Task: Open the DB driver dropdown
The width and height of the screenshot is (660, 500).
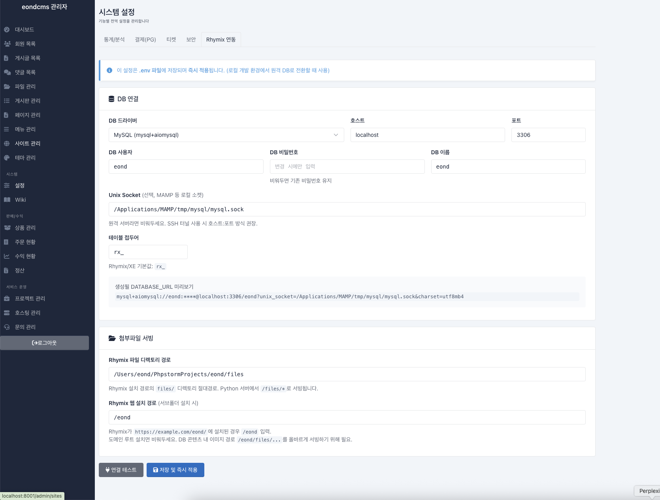Action: tap(226, 135)
